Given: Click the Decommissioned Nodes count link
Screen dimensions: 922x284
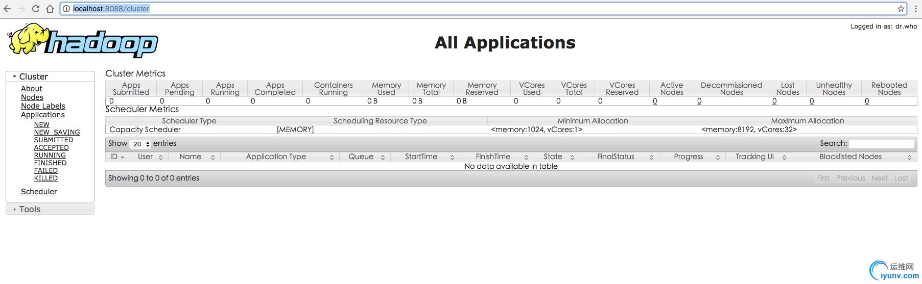Looking at the screenshot, I should [x=699, y=101].
